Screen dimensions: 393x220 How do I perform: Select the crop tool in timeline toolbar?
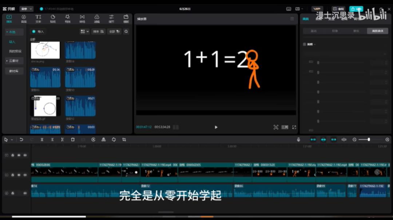124,140
